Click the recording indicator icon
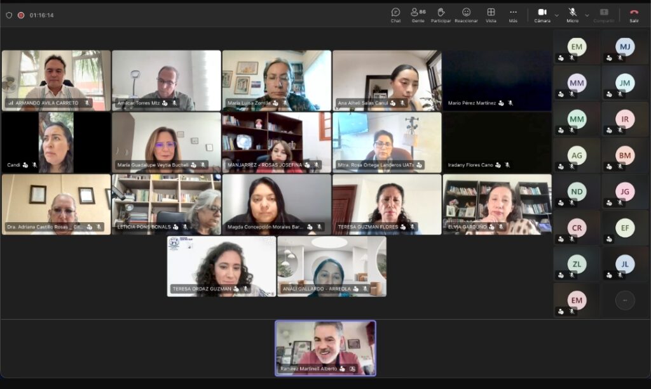The height and width of the screenshot is (389, 651). tap(21, 15)
